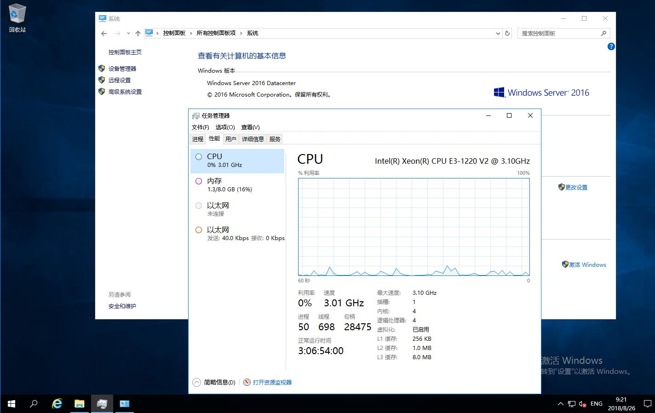
Task: Open control panel help question mark
Action: [611, 46]
